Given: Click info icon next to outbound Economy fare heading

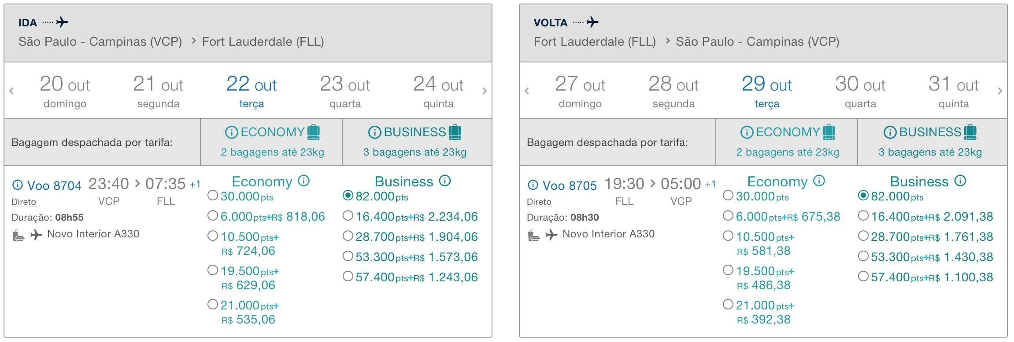Looking at the screenshot, I should 303,181.
